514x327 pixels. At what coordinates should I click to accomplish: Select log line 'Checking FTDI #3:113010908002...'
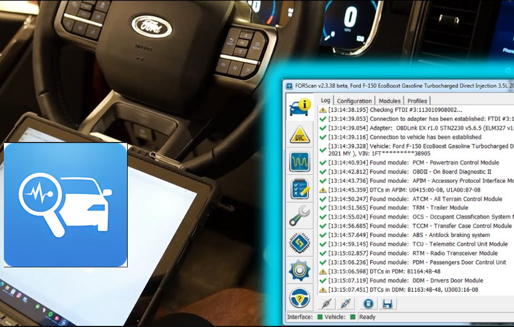[395, 110]
